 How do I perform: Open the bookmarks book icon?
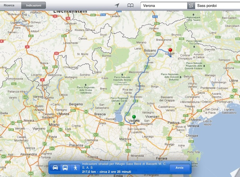pos(130,6)
